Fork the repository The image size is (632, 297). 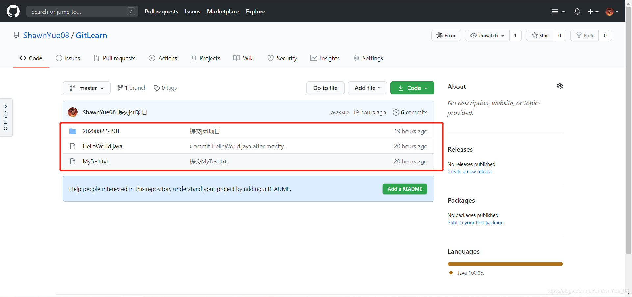(585, 35)
